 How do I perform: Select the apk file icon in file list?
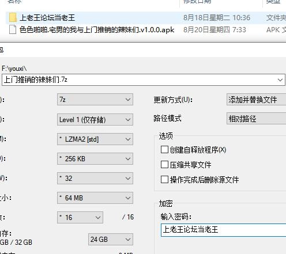coord(13,29)
